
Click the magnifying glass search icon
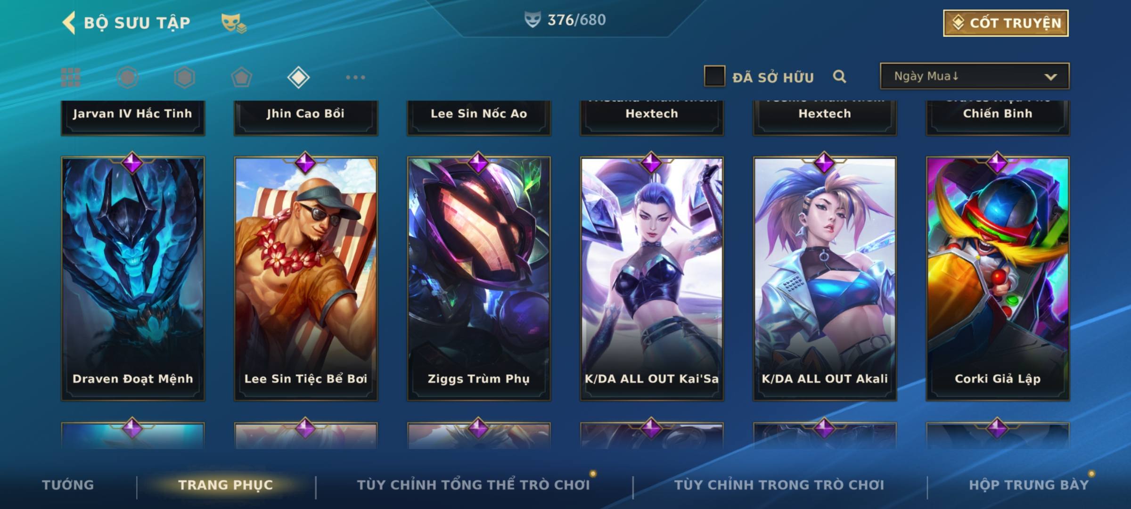pos(839,76)
